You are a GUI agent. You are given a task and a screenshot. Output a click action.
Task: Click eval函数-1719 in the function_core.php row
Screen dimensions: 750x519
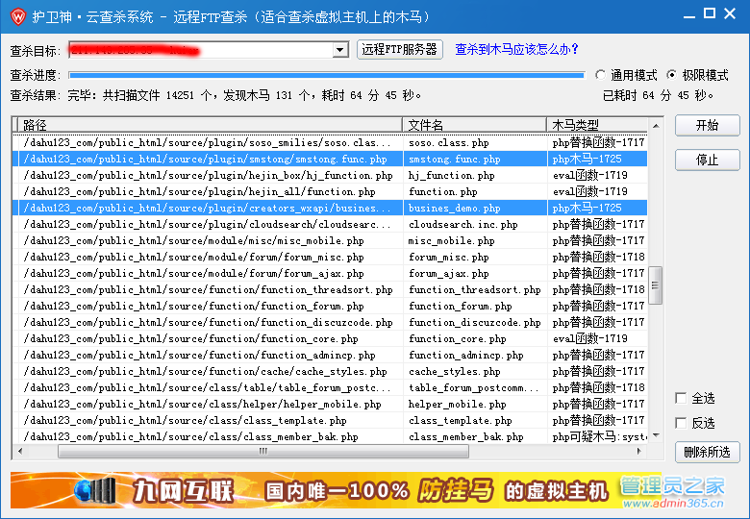point(589,339)
